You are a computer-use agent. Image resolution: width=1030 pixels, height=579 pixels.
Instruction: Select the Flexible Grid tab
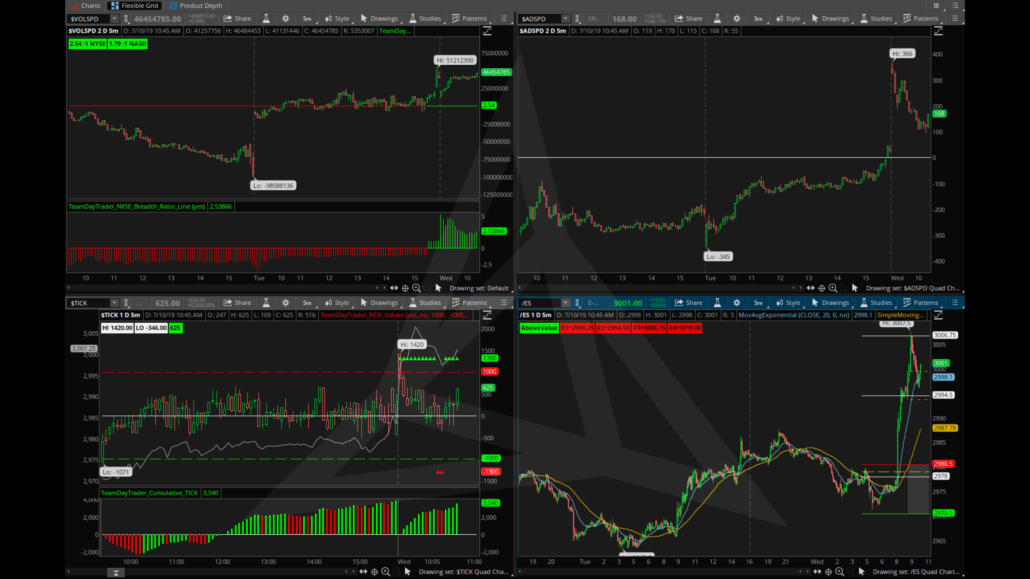coord(134,6)
